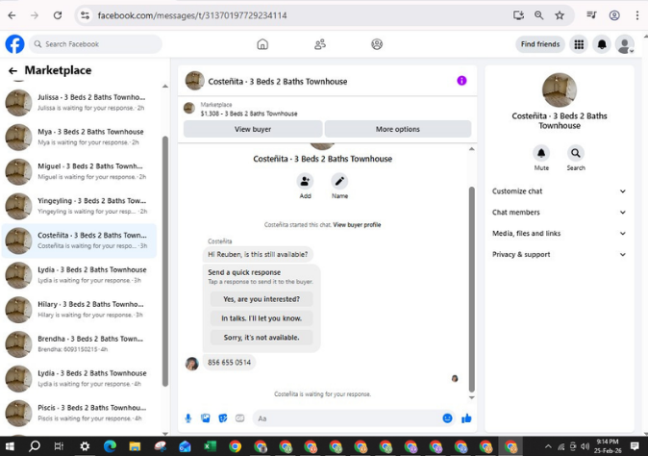The height and width of the screenshot is (456, 648).
Task: Record a voice clip microphone icon
Action: point(188,418)
